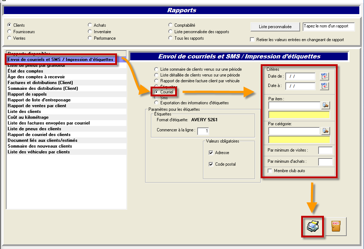364x249 pixels.
Task: Select Factures et distributions (Client) report
Action: tap(66, 83)
